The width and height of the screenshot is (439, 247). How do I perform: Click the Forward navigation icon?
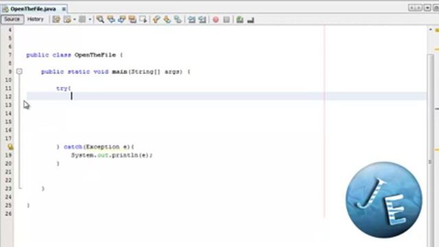pos(82,19)
